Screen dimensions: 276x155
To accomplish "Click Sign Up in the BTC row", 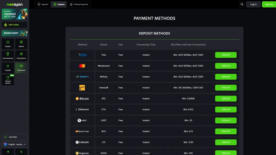I will coord(226,98).
